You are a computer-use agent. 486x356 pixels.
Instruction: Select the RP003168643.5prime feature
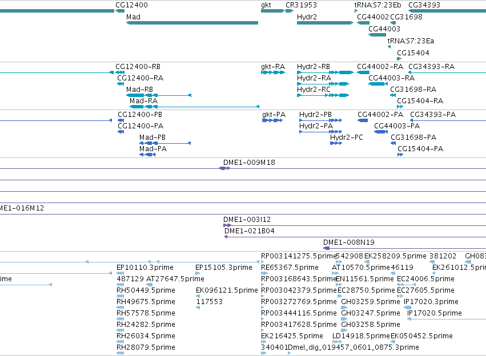point(299,279)
